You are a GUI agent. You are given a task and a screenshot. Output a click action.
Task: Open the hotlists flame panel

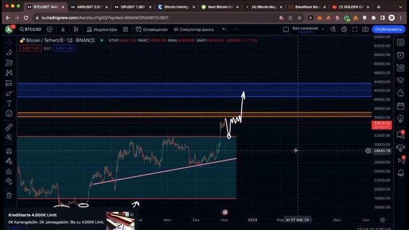401,93
